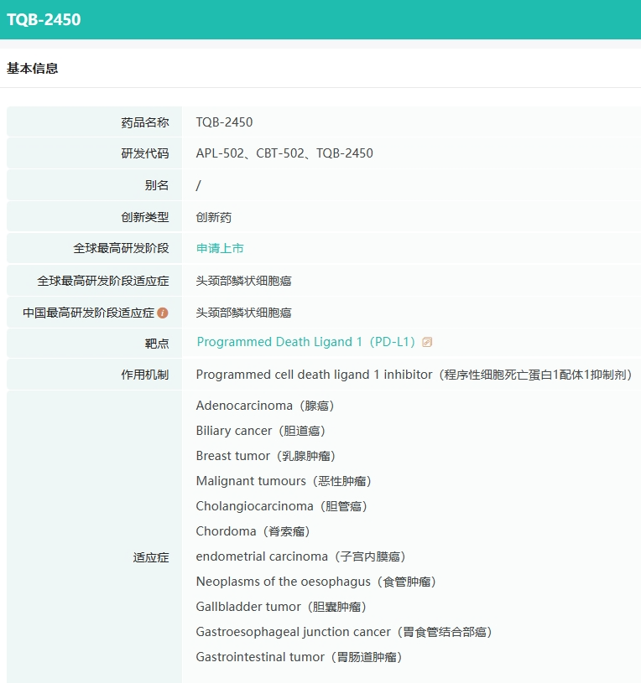Select the APL-502、CBT-502、TQB-2450 code value
Screen dimensions: 641x683
point(284,153)
